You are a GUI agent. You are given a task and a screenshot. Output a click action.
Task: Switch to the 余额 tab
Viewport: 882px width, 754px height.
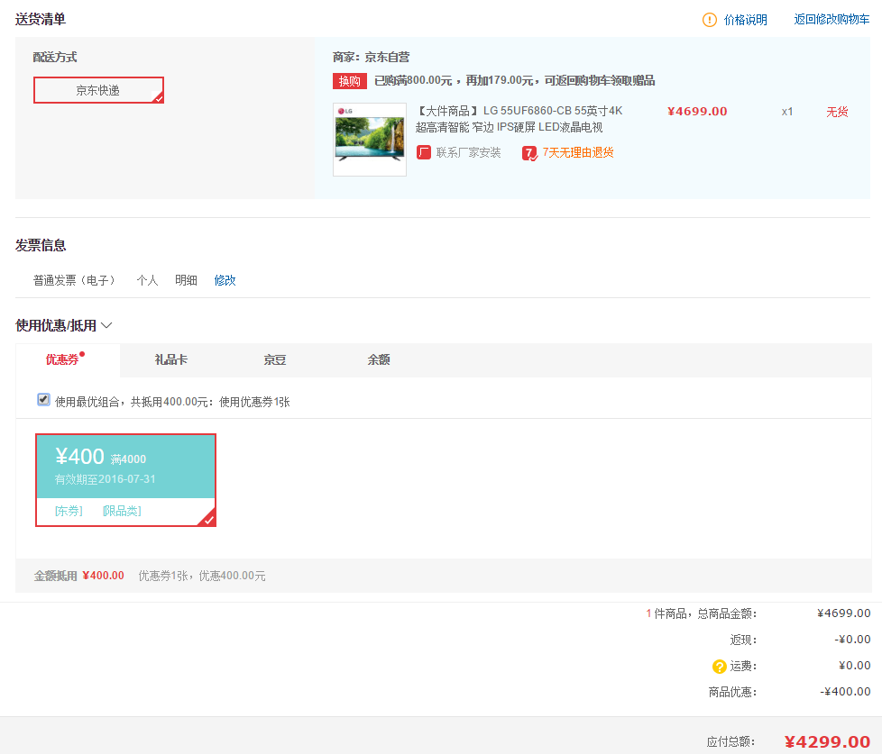(379, 359)
